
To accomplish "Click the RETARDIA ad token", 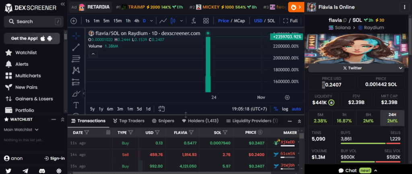I will (x=91, y=7).
